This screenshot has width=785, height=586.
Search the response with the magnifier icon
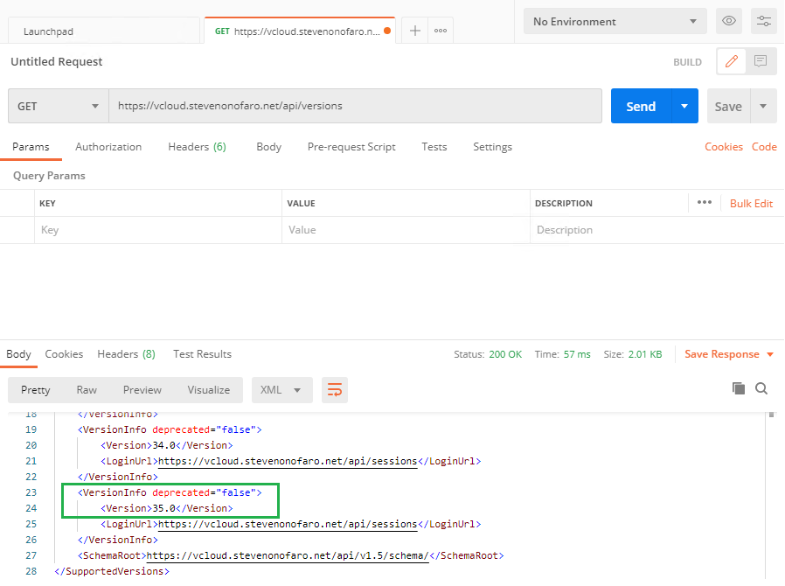click(761, 388)
